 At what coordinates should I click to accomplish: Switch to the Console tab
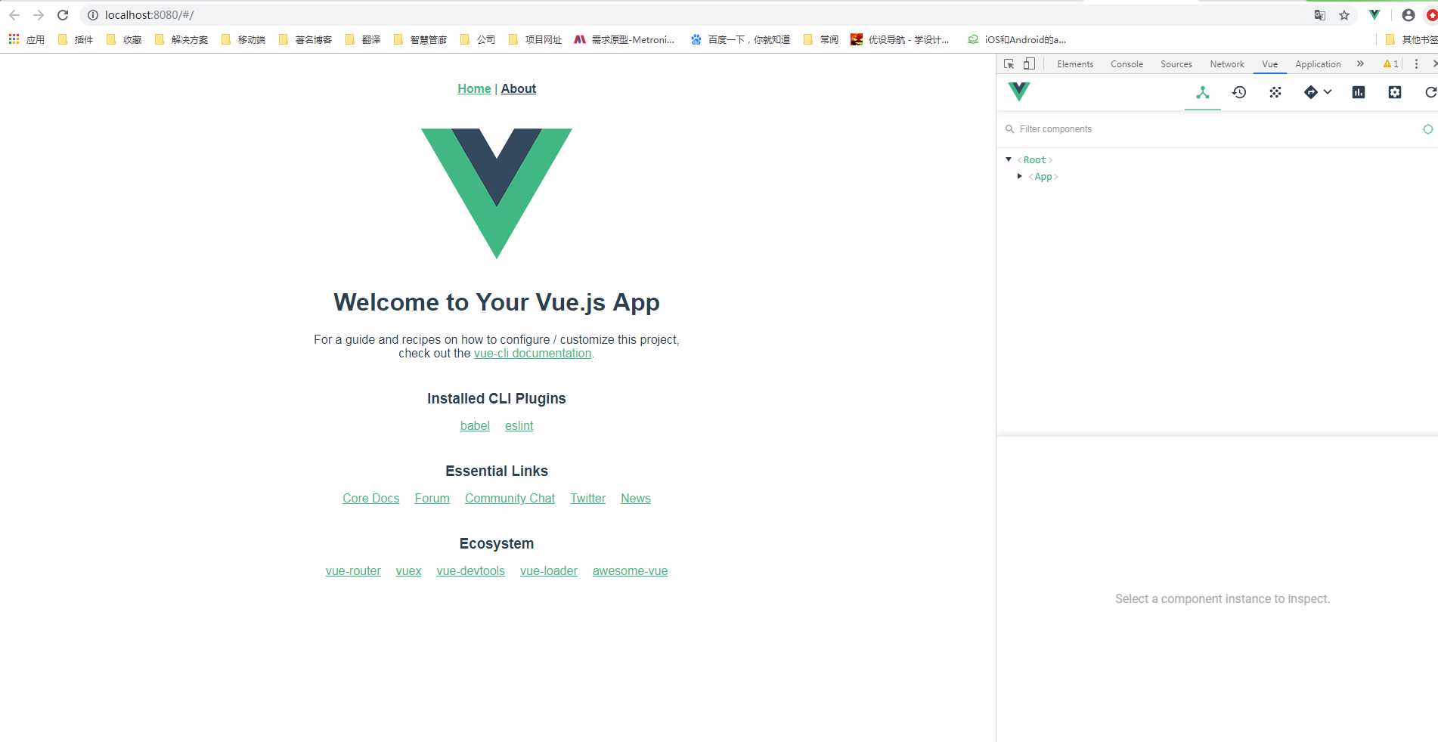pos(1127,64)
